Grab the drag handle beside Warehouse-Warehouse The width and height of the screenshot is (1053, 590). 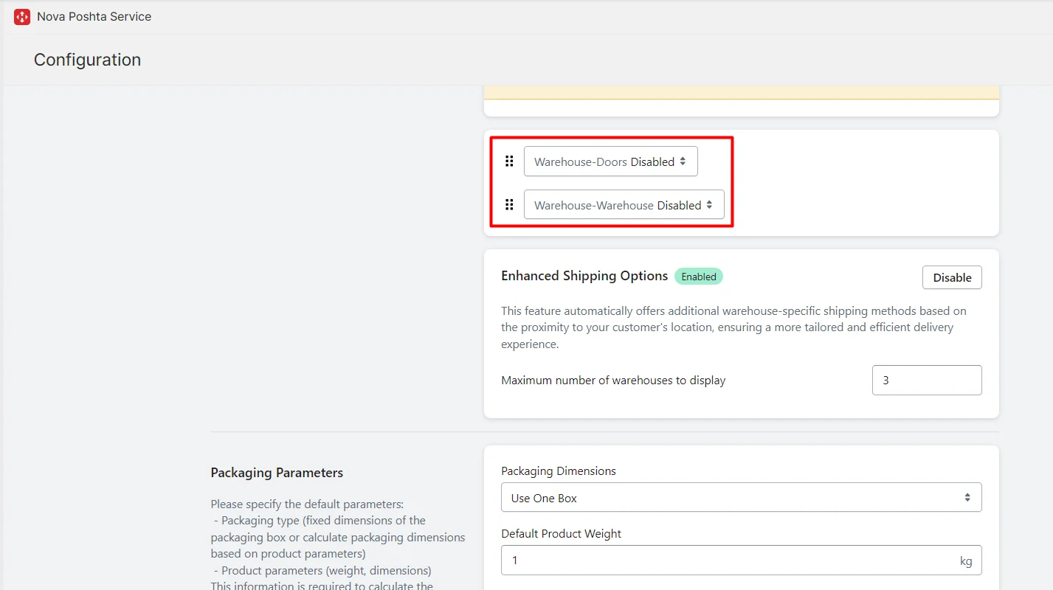509,204
